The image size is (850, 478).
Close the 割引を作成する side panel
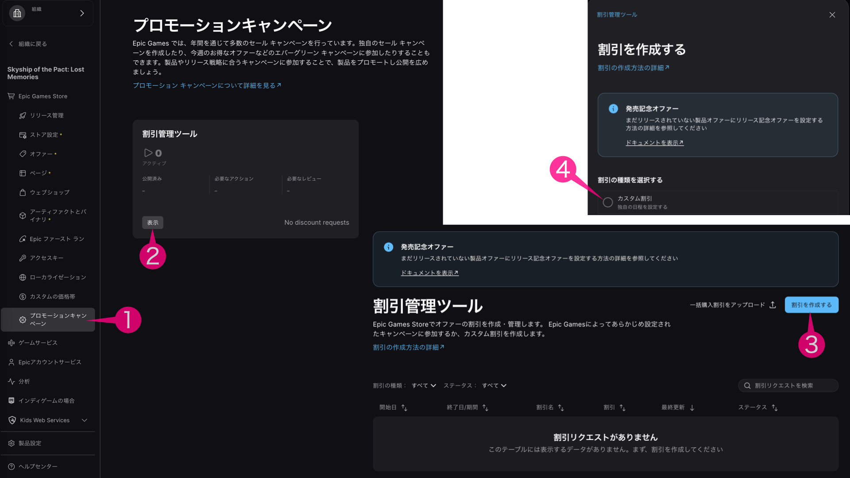click(832, 15)
